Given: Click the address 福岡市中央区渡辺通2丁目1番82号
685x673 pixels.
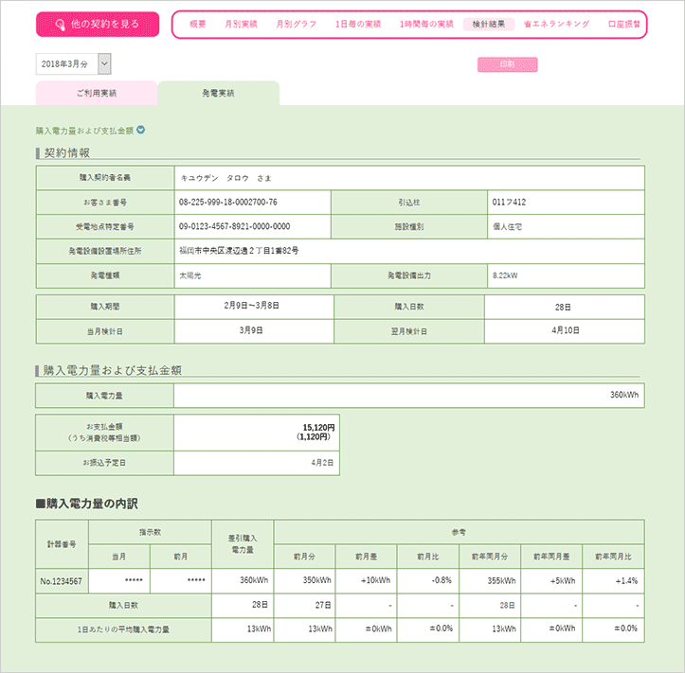Looking at the screenshot, I should (239, 251).
